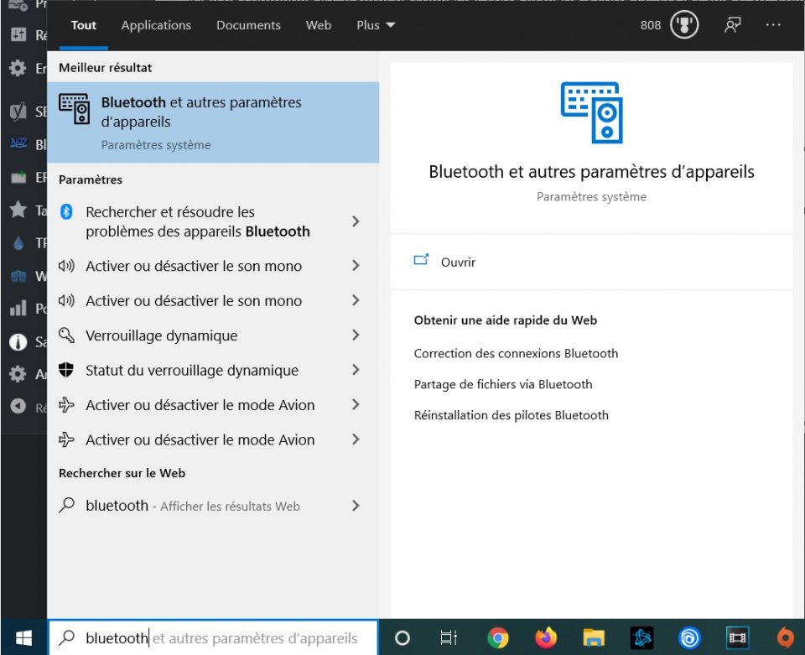Click the bluetooth search input field
Screen dimensions: 805x655
220,638
